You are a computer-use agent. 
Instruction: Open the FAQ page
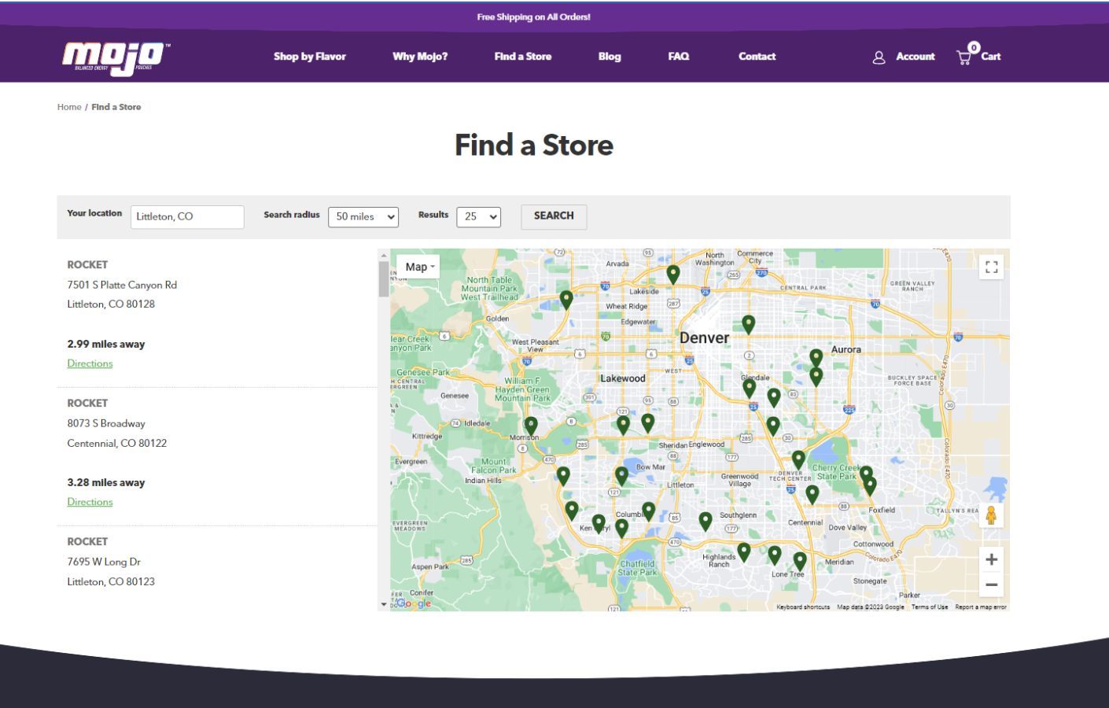[679, 57]
